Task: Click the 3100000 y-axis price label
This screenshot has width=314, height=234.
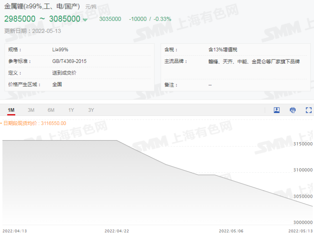Action: (302, 170)
